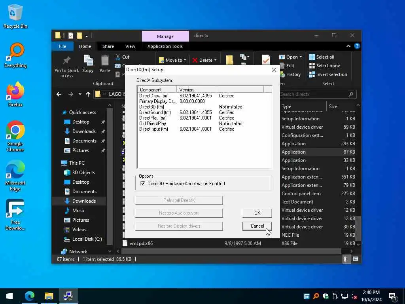Open Customize Quick Access Toolbar dropdown
The height and width of the screenshot is (304, 405).
(87, 36)
